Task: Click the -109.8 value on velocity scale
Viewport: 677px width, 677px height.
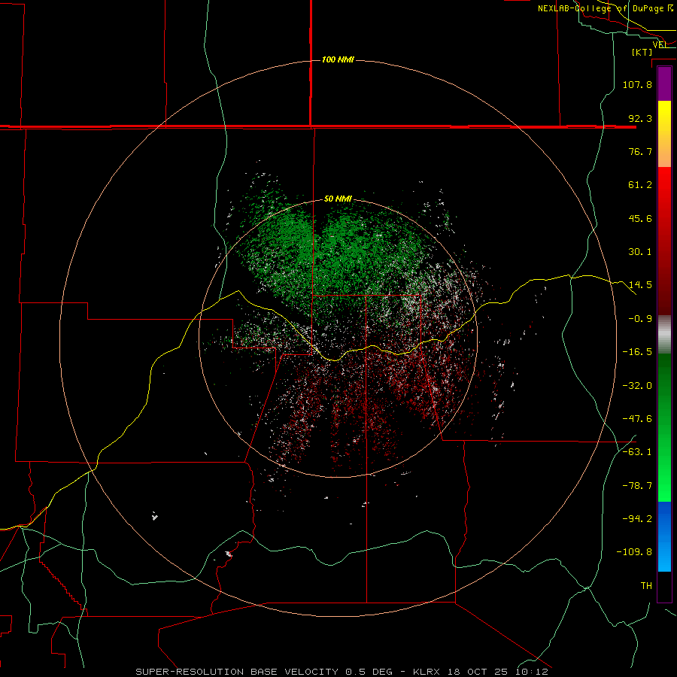Action: click(634, 552)
